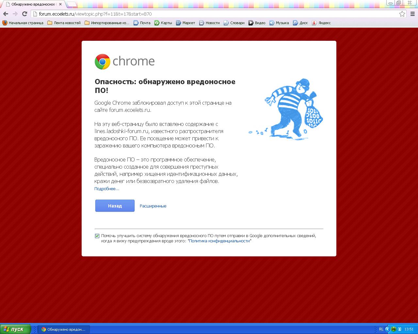Click the browser Back arrow icon

[x=6, y=14]
